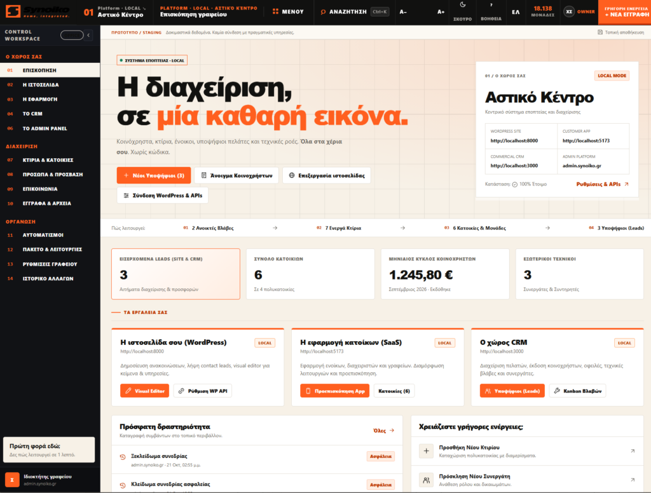
Task: Collapse the sidebar with chevron arrow
Action: click(88, 36)
